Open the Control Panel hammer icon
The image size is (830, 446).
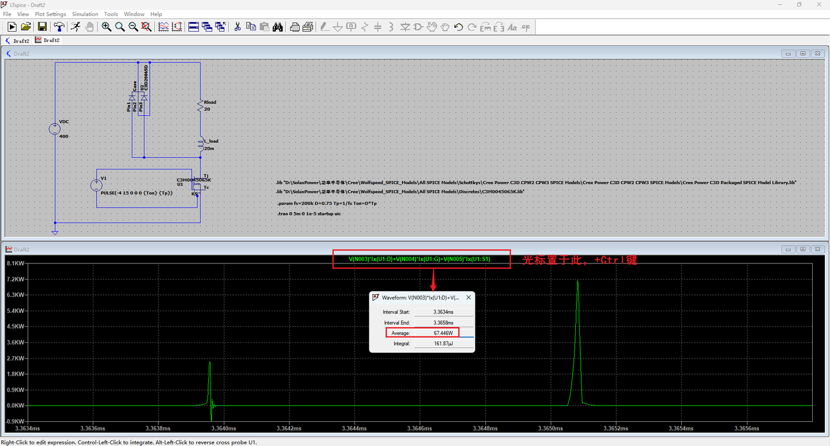click(59, 27)
